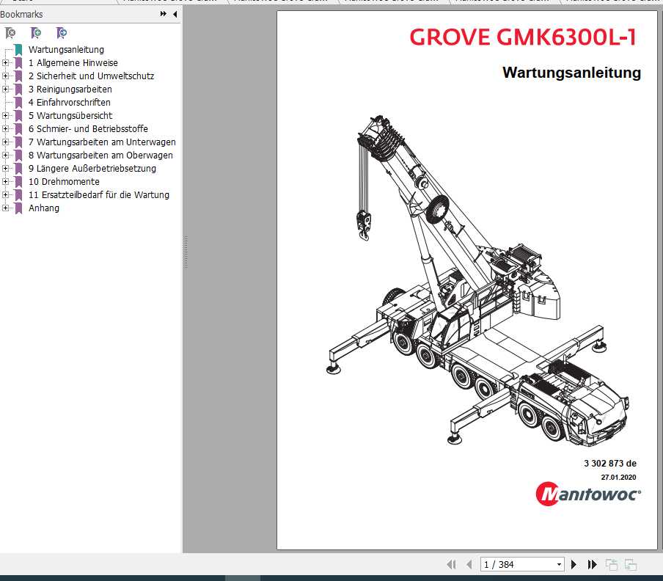Screen dimensions: 663x581
Task: Click bookmark icon next to 3 Reinigungsarbeiten
Action: [18, 89]
